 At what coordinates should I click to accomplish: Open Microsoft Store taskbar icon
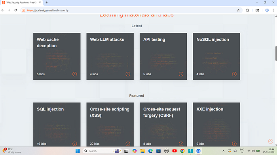click(x=158, y=151)
